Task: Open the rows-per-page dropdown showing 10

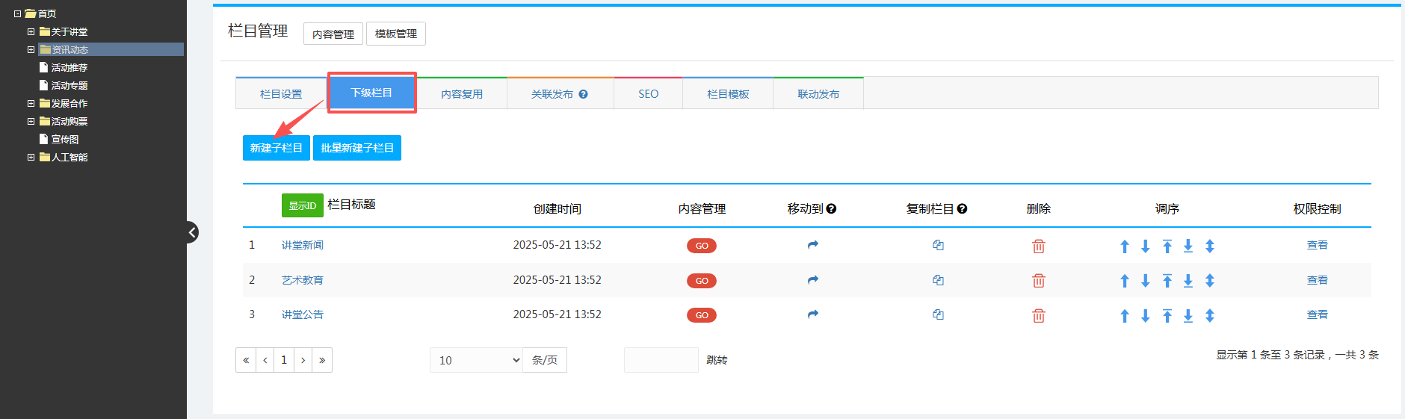Action: [476, 360]
